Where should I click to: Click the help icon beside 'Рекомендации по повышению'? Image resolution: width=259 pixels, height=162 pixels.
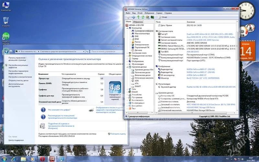(43, 117)
